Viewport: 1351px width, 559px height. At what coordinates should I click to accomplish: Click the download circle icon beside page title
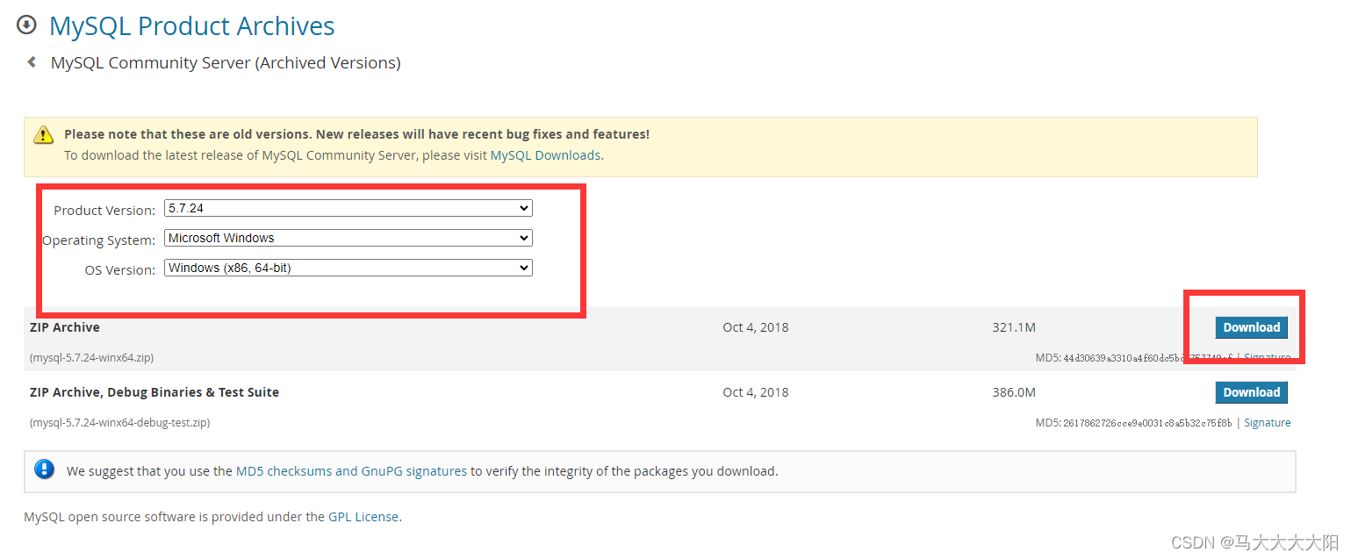(26, 25)
